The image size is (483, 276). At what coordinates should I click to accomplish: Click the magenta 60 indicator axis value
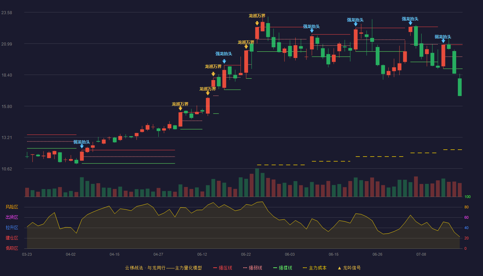[x=466, y=218]
